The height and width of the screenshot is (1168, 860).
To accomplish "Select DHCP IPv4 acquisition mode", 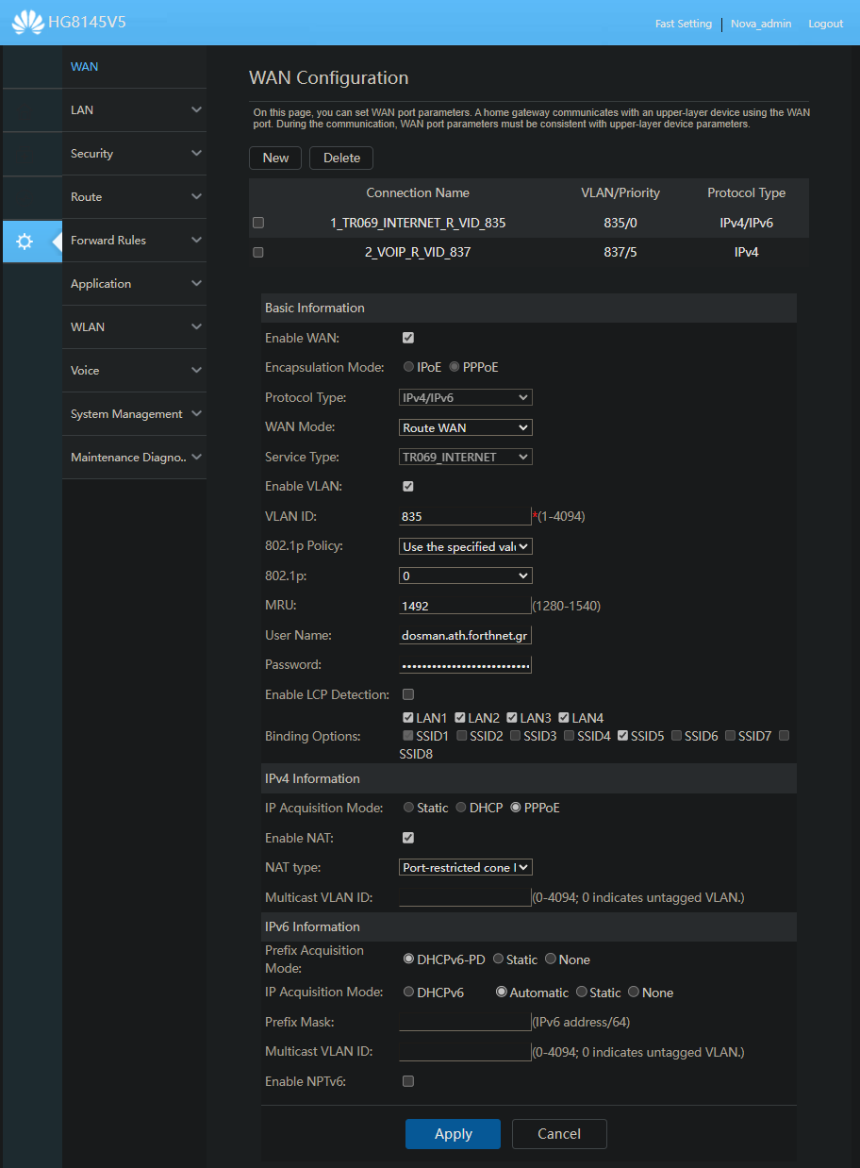I will point(461,808).
